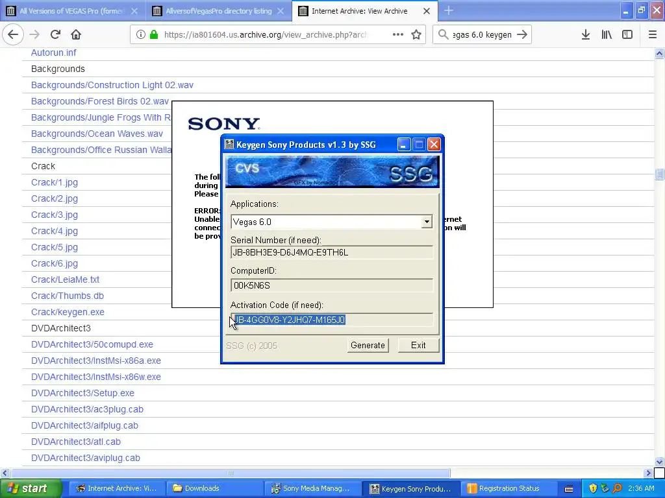Click Exit in the keygen window
The width and height of the screenshot is (665, 498).
click(x=418, y=345)
